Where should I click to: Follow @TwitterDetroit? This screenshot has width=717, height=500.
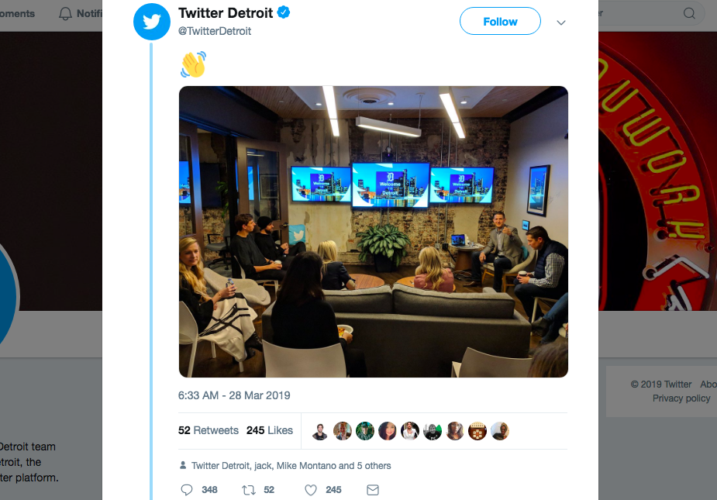(500, 21)
